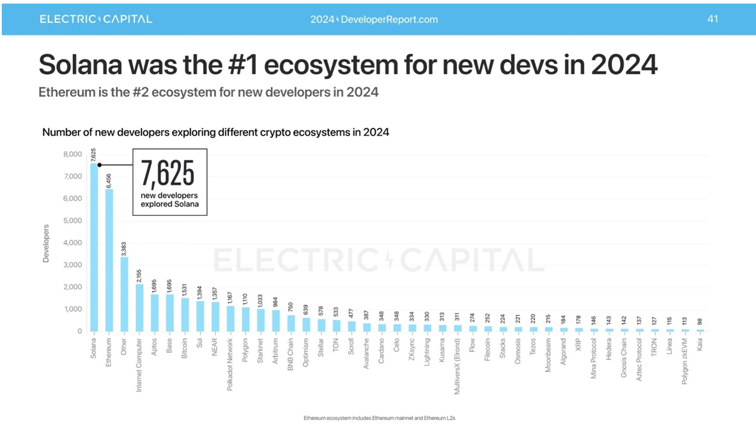This screenshot has width=756, height=430.
Task: Click the Kaia label at chart end
Action: 700,345
